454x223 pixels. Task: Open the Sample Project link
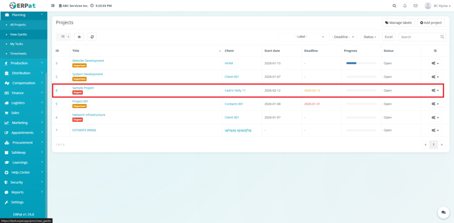[x=83, y=88]
